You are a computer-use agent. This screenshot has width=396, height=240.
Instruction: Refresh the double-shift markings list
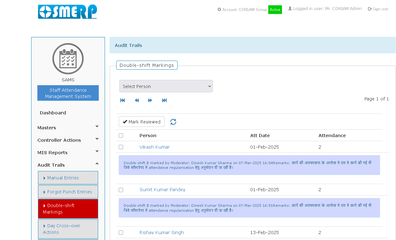coord(173,122)
